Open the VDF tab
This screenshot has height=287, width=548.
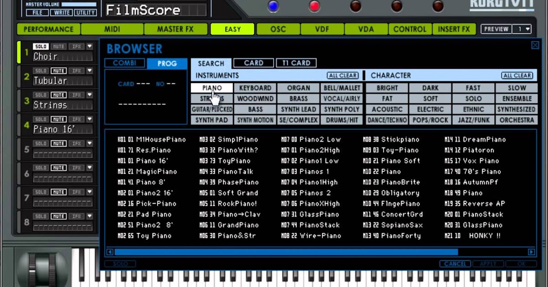(322, 29)
